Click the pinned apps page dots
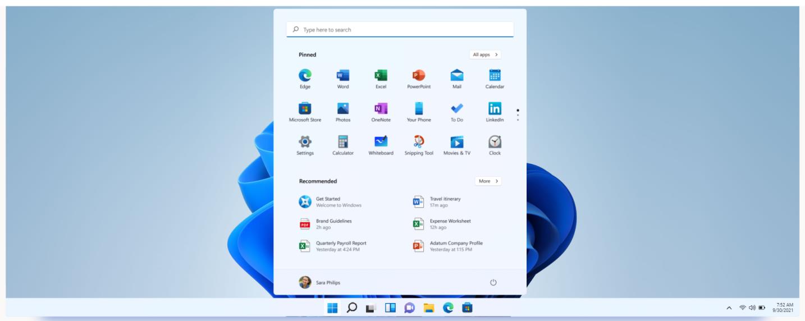Viewport: 805px width, 321px height. coord(518,115)
